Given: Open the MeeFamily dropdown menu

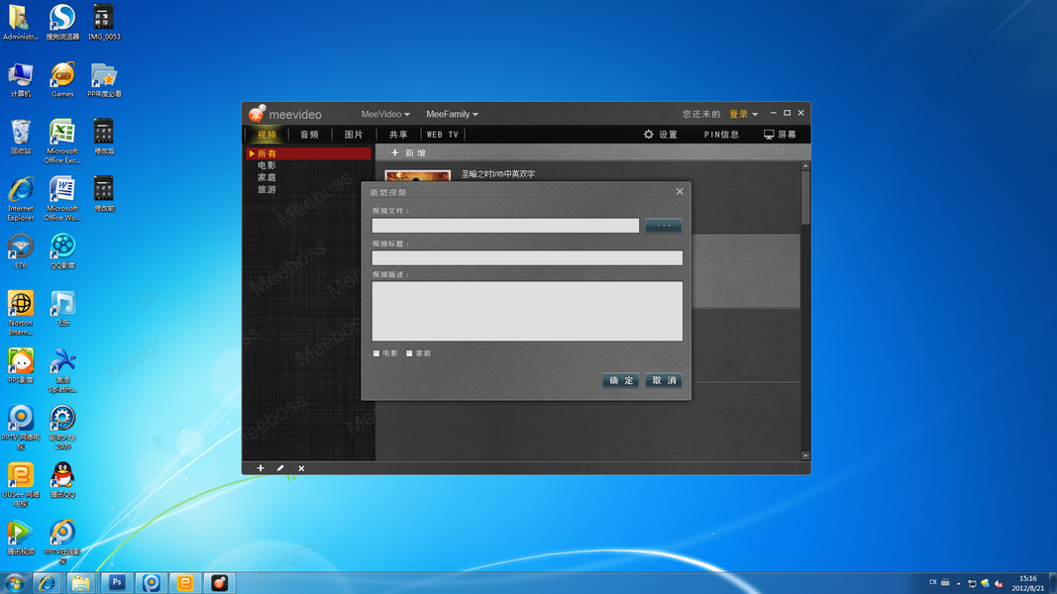Looking at the screenshot, I should (x=452, y=115).
